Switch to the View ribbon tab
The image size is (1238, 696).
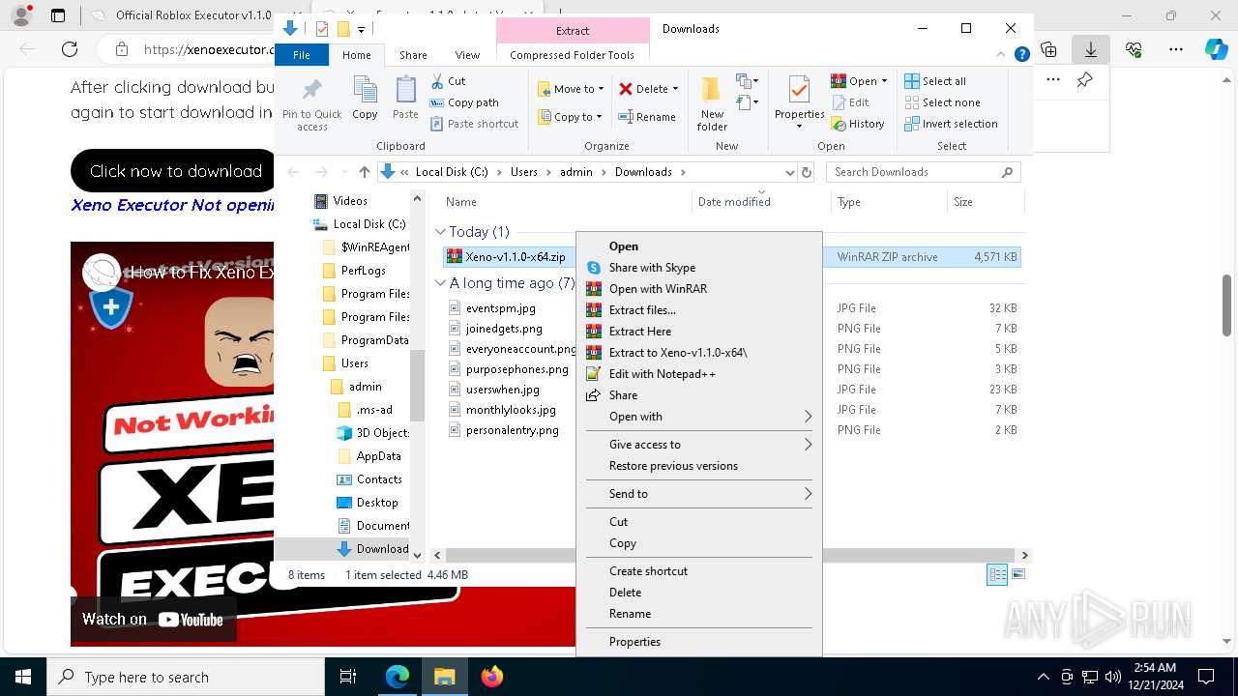click(x=467, y=55)
